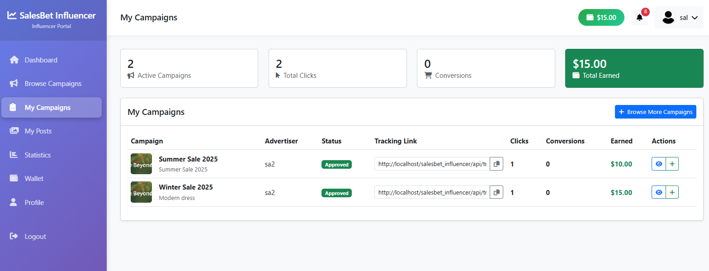709x271 pixels.
Task: Open notifications via the bell icon
Action: point(639,18)
